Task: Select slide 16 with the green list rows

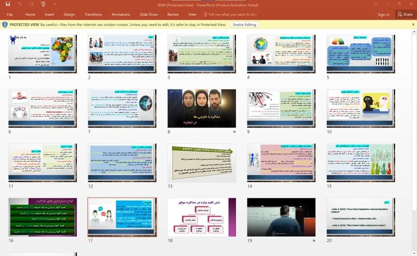Action: pos(43,217)
